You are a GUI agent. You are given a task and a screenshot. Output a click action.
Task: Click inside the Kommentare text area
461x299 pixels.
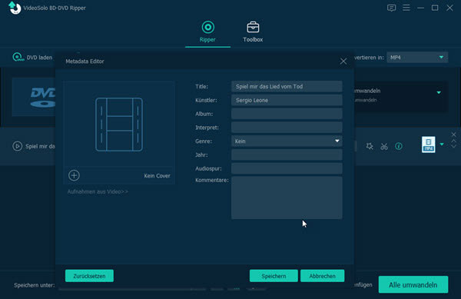[287, 198]
